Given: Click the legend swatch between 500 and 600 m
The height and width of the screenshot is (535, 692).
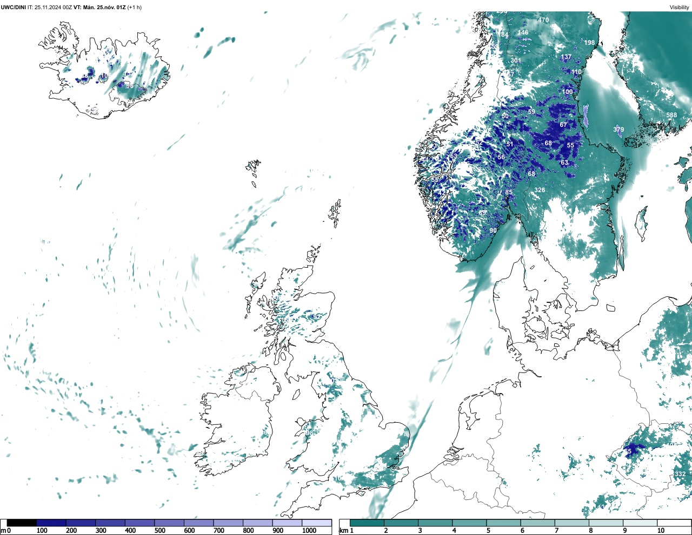Looking at the screenshot, I should pos(169,523).
